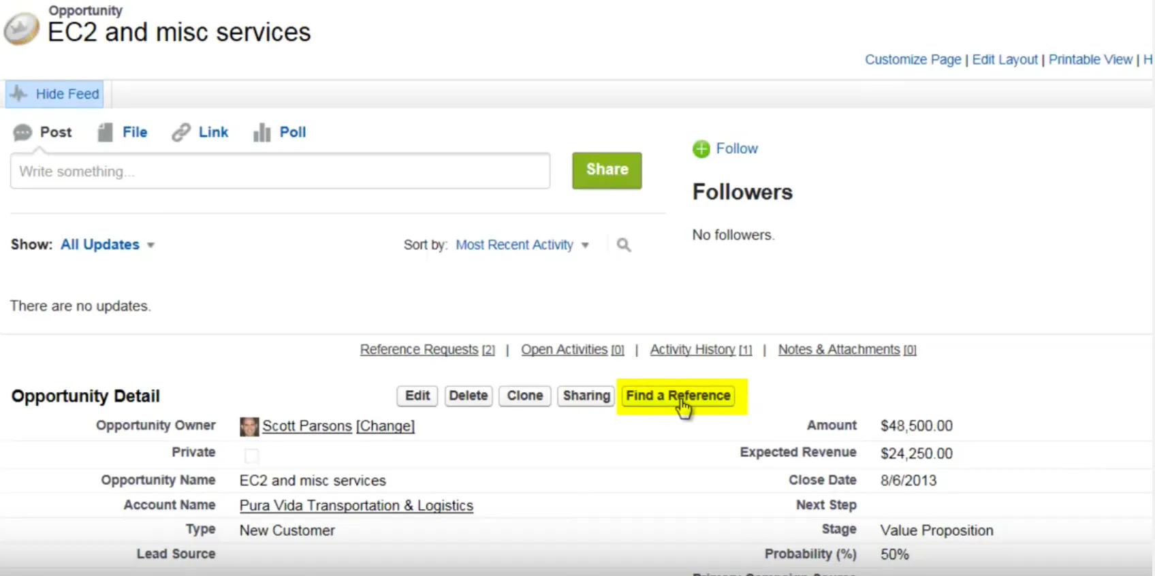Viewport: 1155px width, 576px height.
Task: Toggle the Private checkbox
Action: point(252,455)
